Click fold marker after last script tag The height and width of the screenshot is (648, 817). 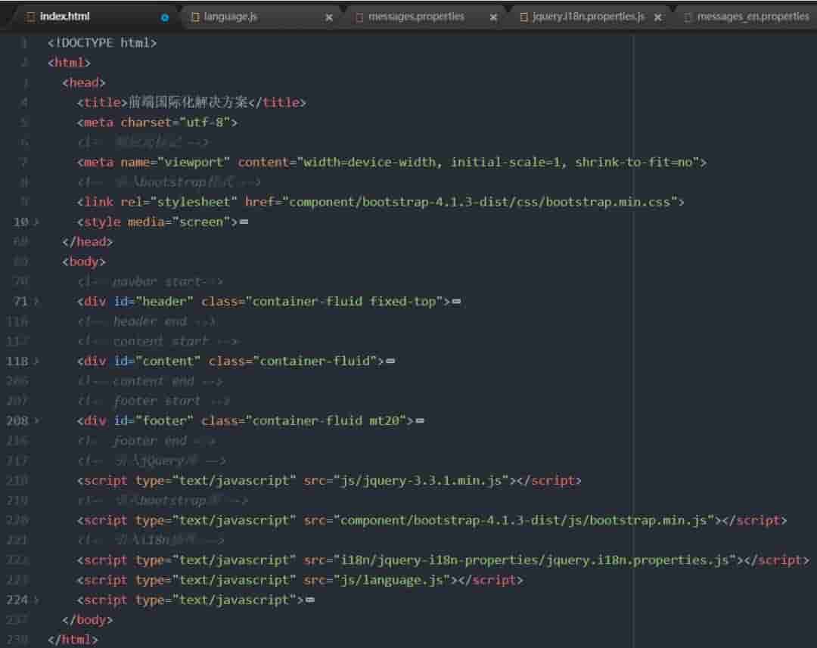(309, 600)
